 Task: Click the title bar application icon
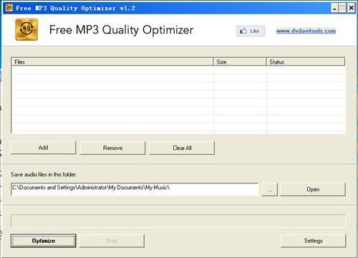(x=9, y=8)
